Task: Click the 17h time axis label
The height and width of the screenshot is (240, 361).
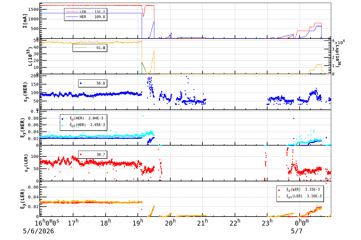Action: pos(73,223)
